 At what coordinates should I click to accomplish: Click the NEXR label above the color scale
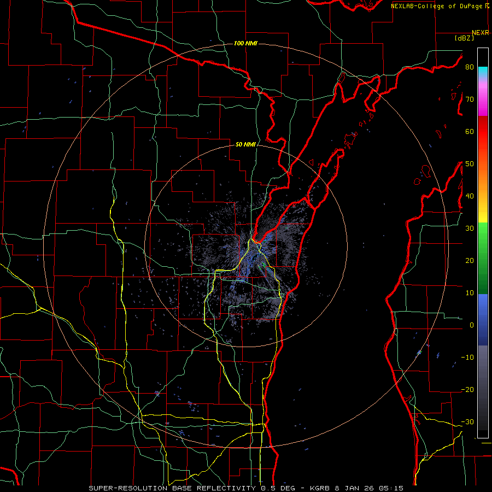coord(481,33)
